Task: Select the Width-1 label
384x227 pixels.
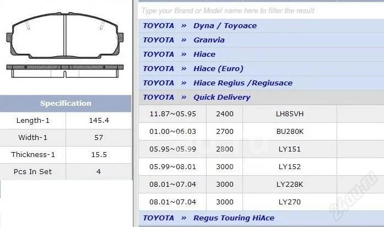Action: (33, 137)
